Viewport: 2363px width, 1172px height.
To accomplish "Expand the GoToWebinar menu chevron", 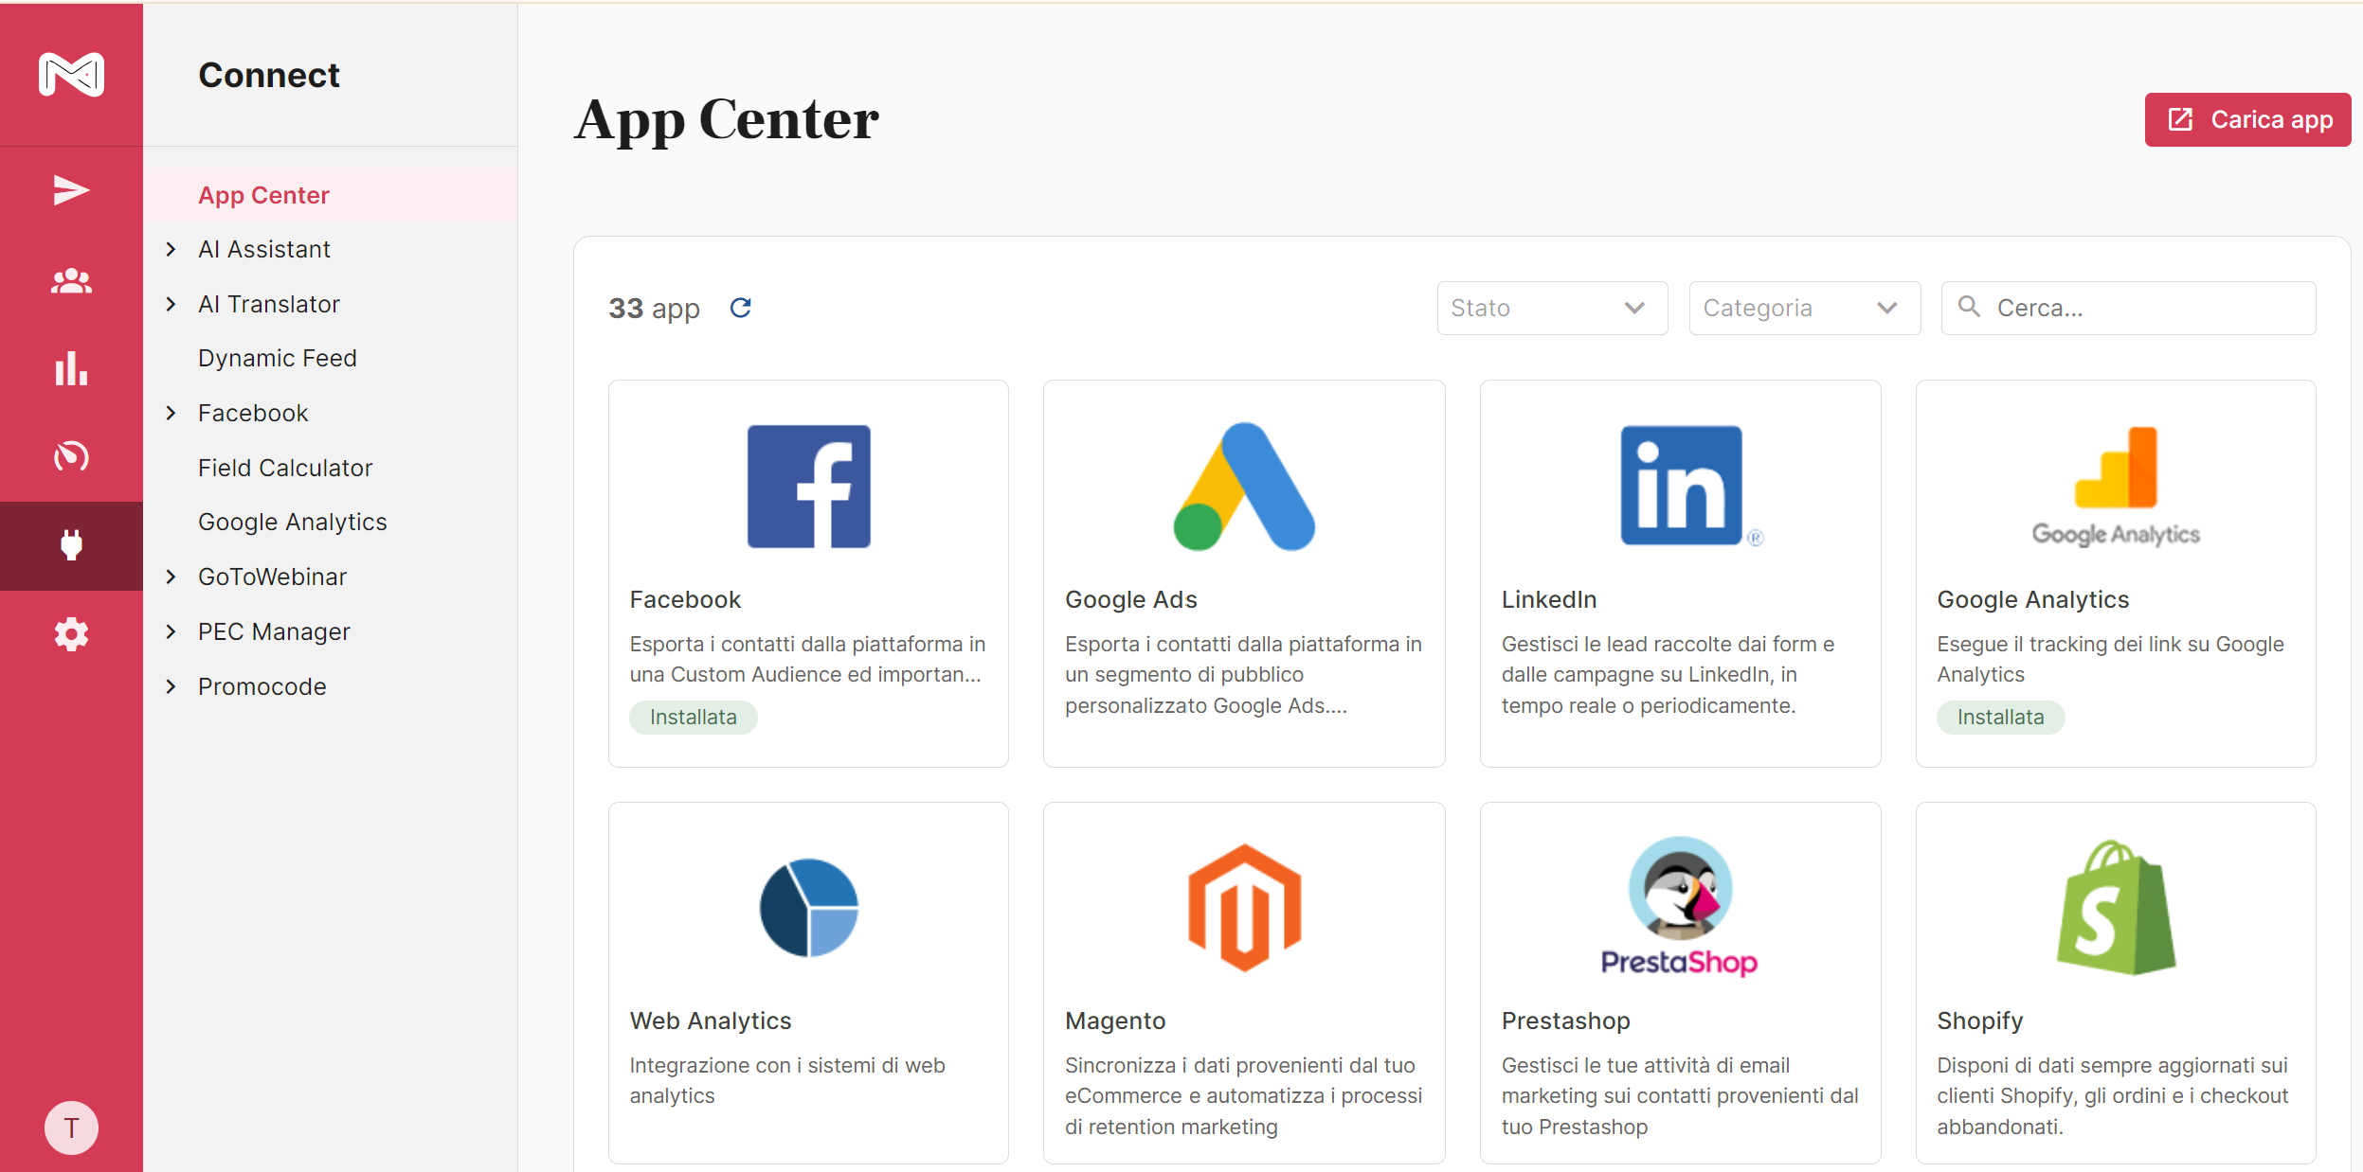I will click(171, 577).
